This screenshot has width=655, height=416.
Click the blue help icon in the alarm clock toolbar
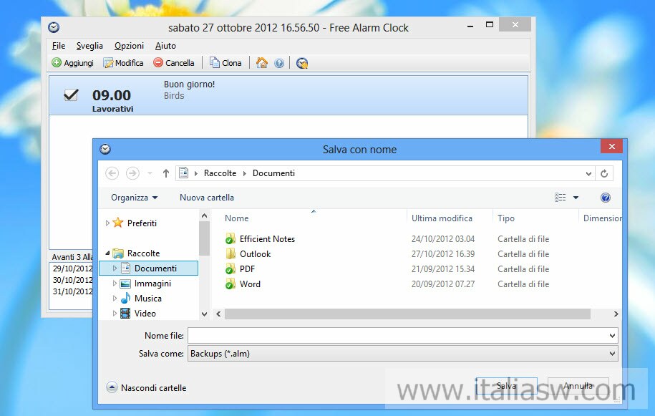[279, 63]
